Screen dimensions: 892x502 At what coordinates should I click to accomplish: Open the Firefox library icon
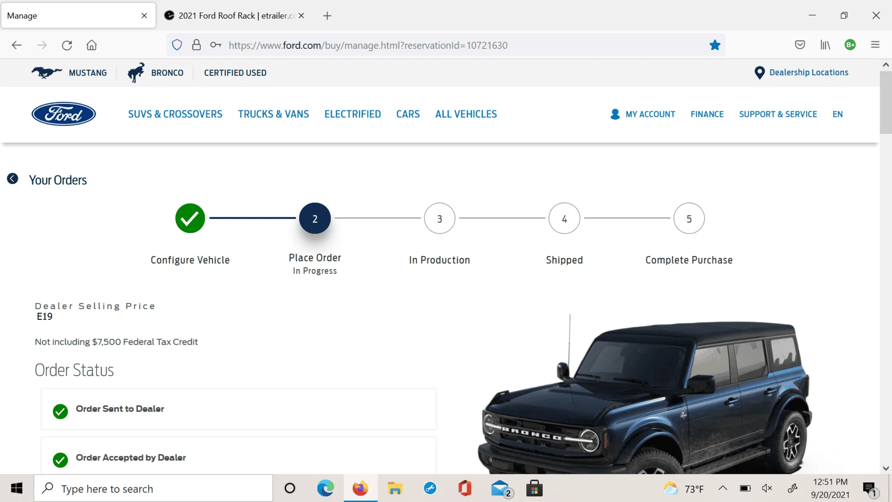click(x=825, y=45)
